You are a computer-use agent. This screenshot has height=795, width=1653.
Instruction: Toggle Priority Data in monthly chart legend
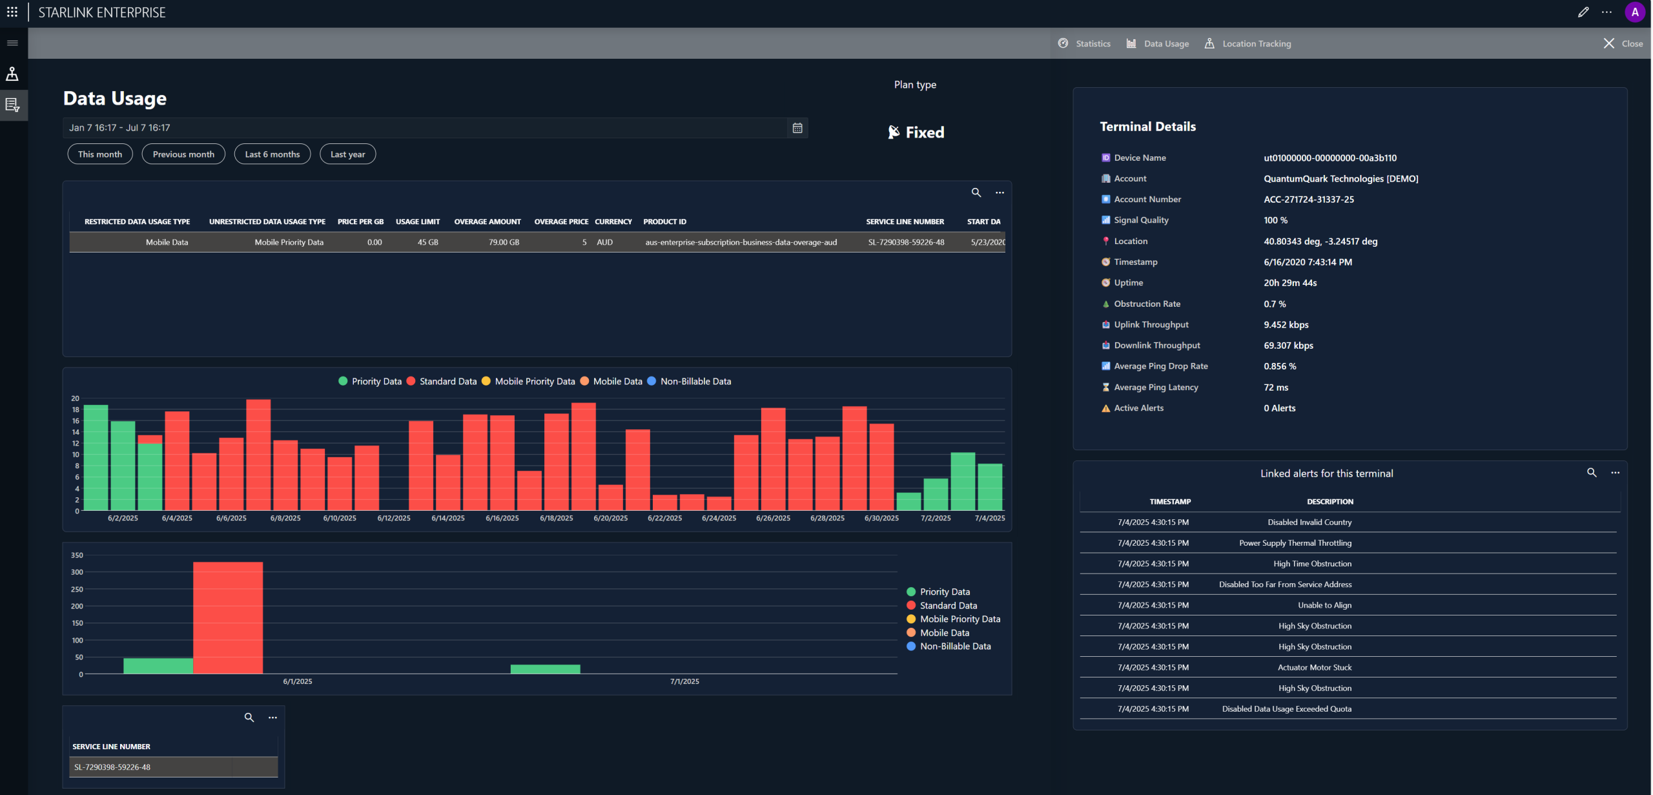click(938, 592)
